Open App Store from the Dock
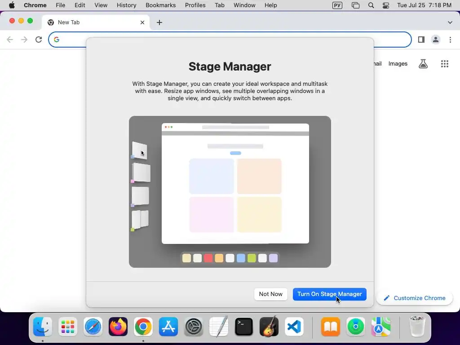The width and height of the screenshot is (460, 345). pyautogui.click(x=168, y=327)
